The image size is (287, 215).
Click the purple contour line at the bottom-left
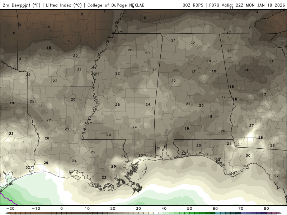pos(8,199)
